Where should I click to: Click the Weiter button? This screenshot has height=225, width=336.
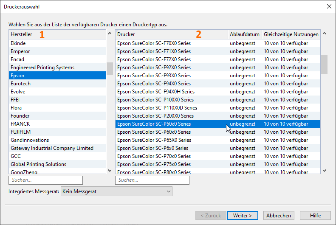coord(243,216)
